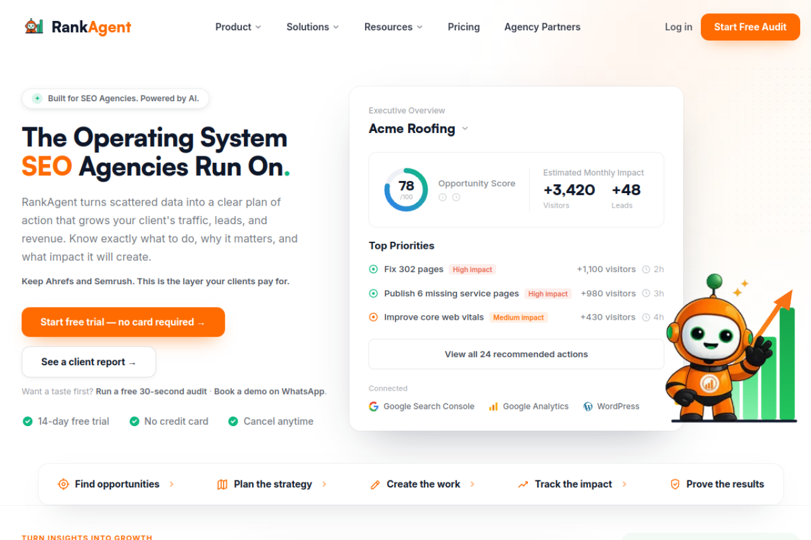Click the RankAgent brand name
This screenshot has width=811, height=540.
(91, 27)
